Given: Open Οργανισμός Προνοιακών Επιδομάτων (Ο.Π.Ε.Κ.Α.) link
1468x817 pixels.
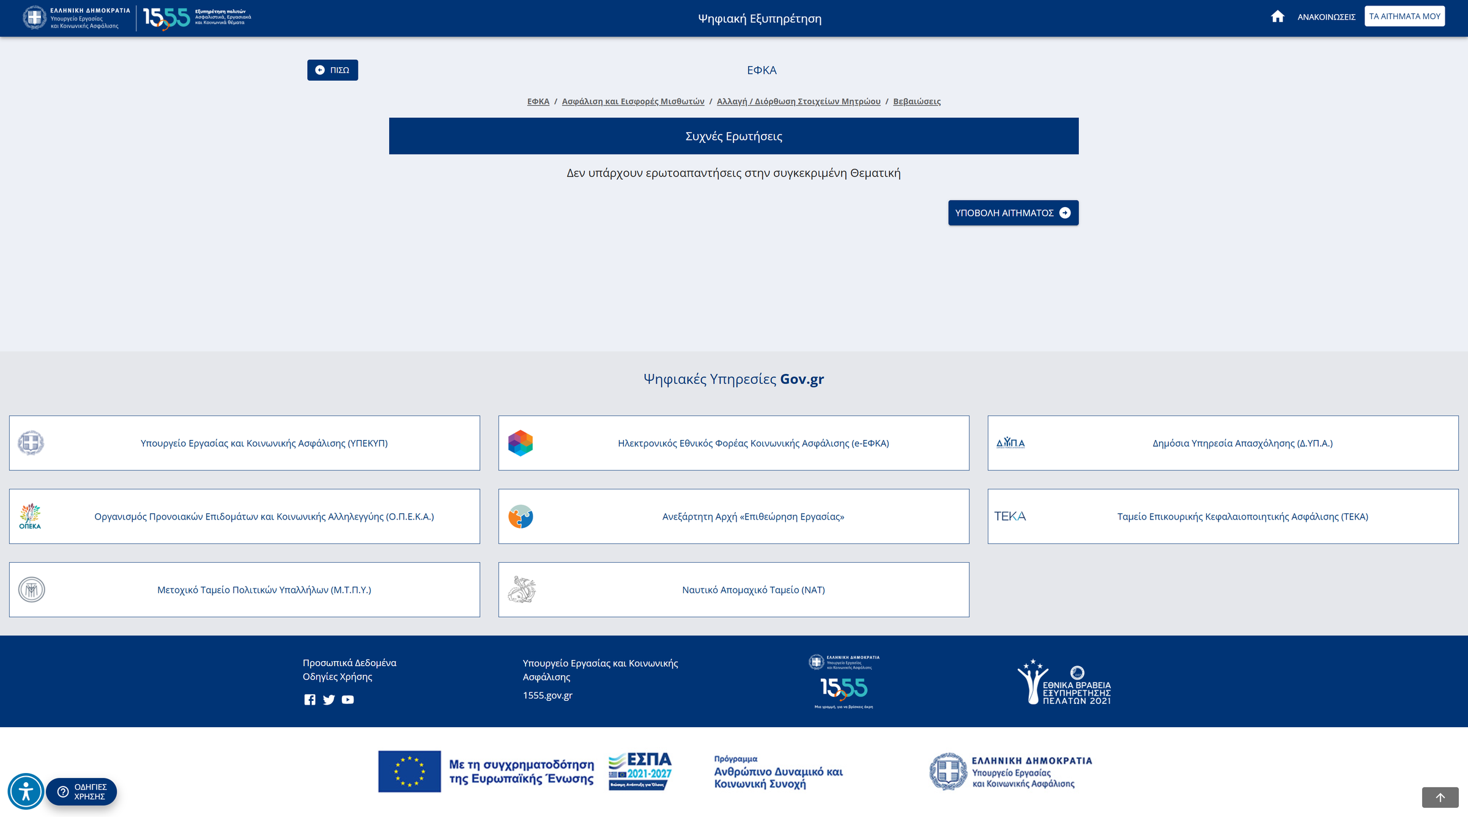Looking at the screenshot, I should pos(245,516).
